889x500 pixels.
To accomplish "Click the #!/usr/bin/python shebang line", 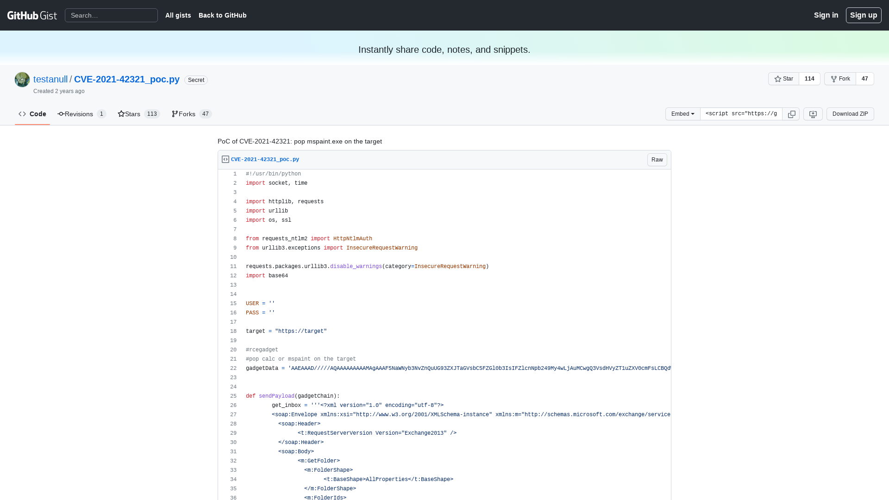I will pos(273,174).
